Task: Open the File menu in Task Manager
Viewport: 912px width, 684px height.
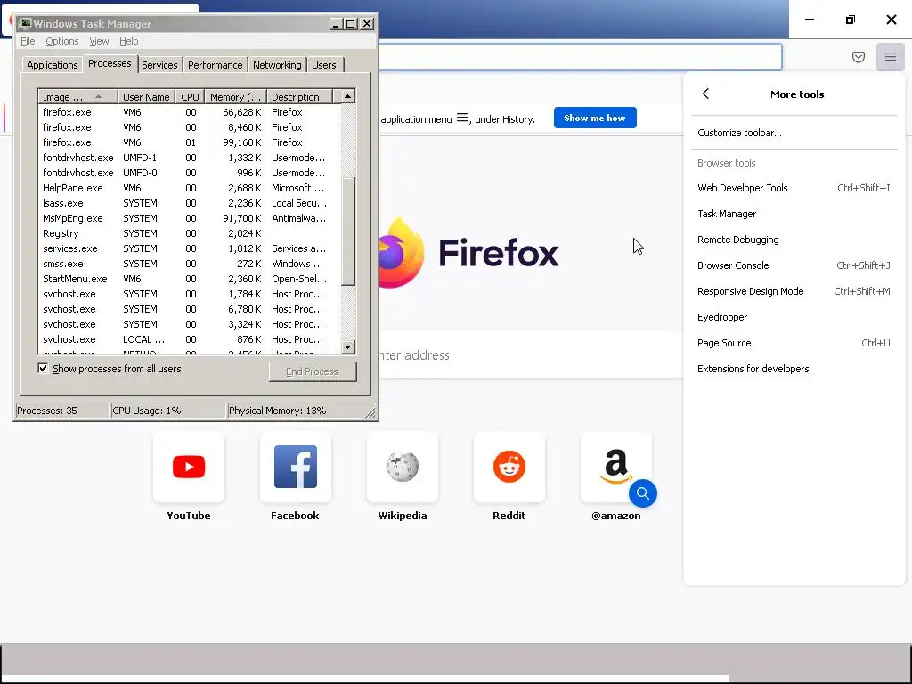Action: tap(28, 41)
